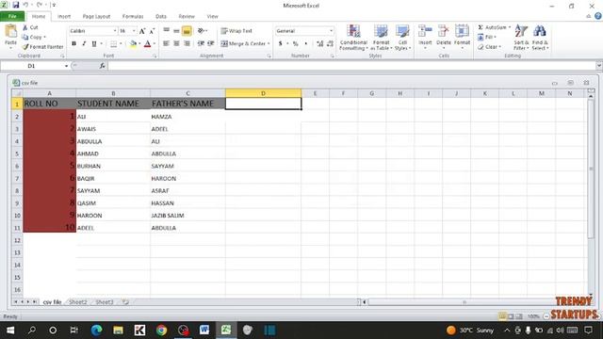This screenshot has height=339, width=603.
Task: Select the Format Painter brush
Action: (25, 47)
